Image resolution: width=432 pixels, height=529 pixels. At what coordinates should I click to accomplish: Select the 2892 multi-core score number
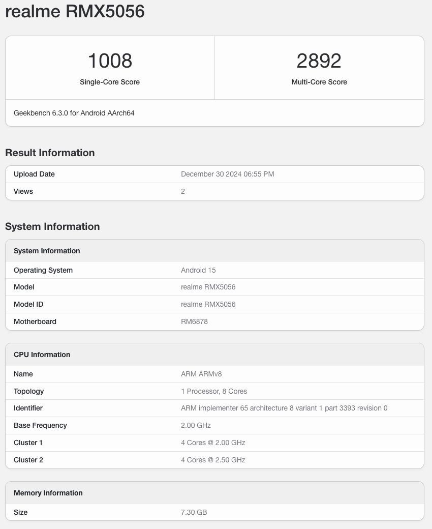(319, 61)
